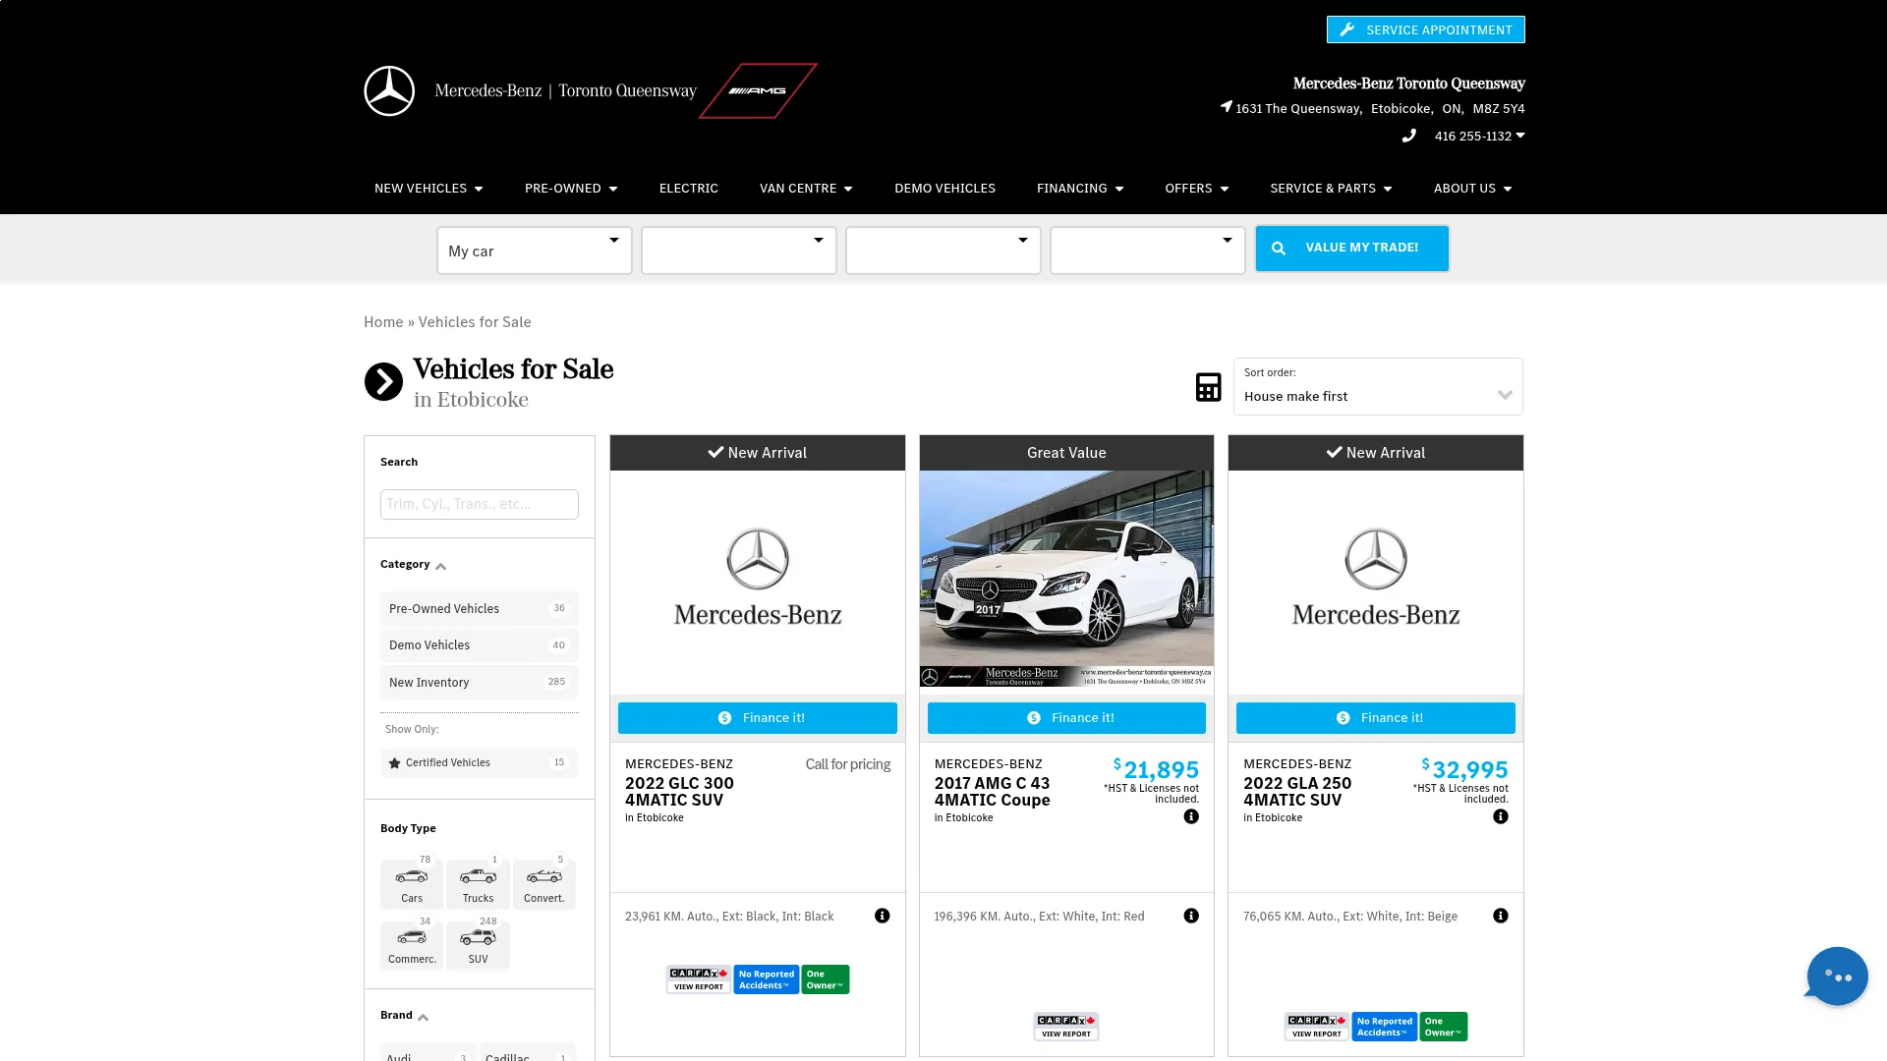Viewport: 1887px width, 1061px height.
Task: Open the New Vehicles menu
Action: click(x=429, y=188)
